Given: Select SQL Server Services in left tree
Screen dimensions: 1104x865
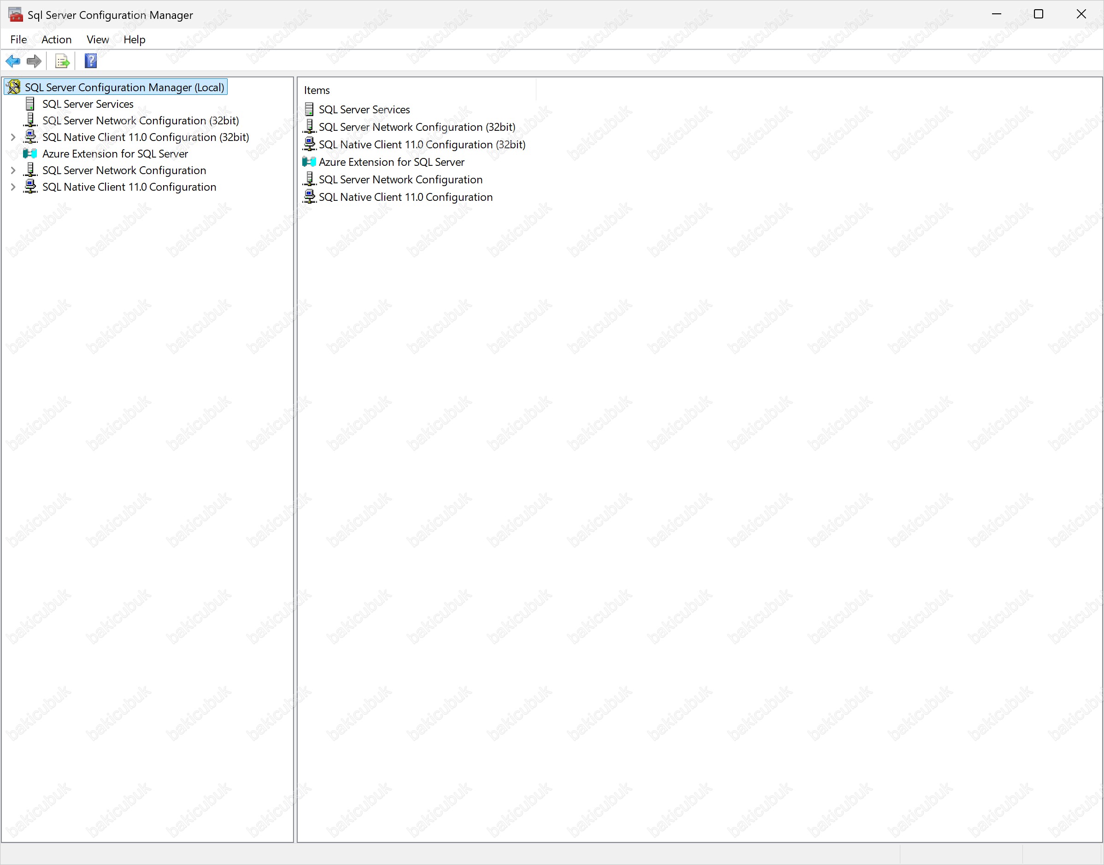Looking at the screenshot, I should (88, 104).
